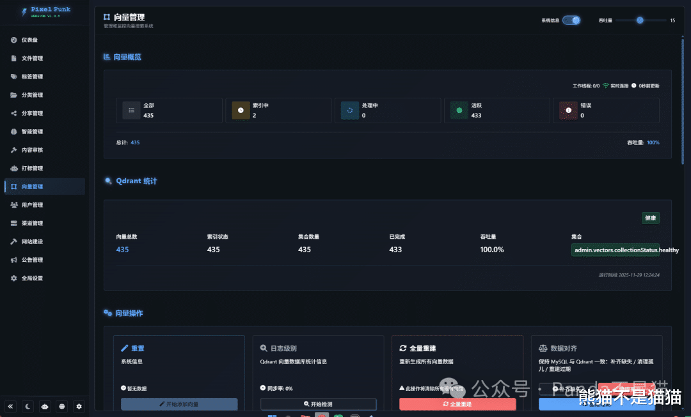Click the magnifier icon beside 日志级别
Screen dimensions: 691x417
pyautogui.click(x=264, y=349)
